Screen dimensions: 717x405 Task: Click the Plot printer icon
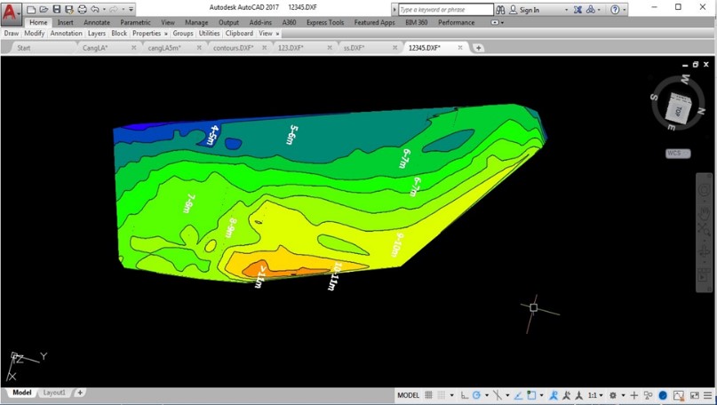click(83, 9)
